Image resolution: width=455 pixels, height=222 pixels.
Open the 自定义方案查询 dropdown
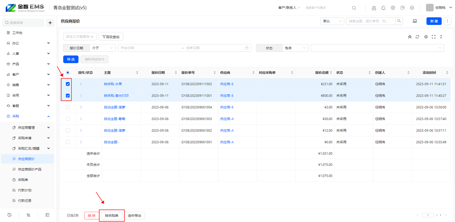[x=80, y=37]
